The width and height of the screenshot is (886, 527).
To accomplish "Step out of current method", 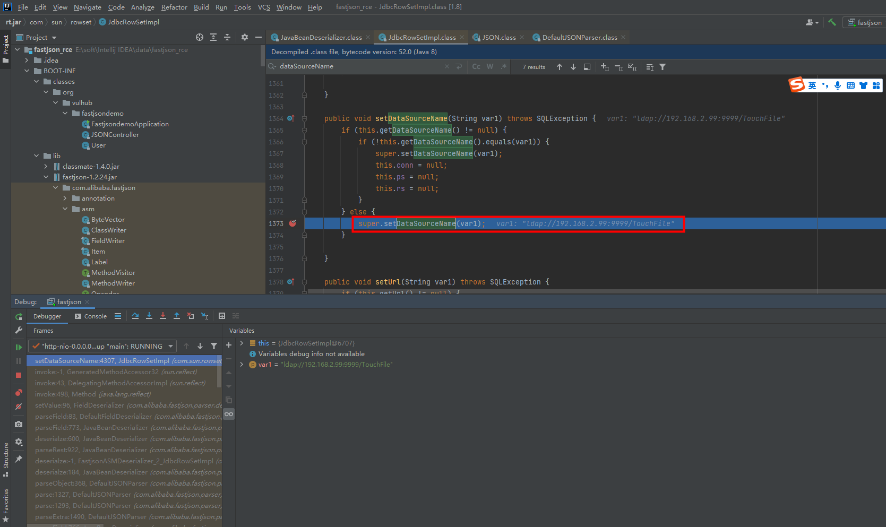I will (x=177, y=316).
